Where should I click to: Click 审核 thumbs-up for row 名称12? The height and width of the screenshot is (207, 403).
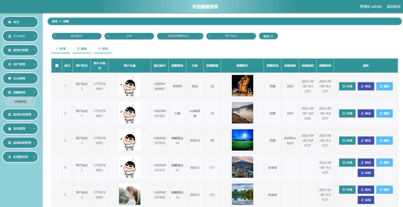click(x=366, y=200)
